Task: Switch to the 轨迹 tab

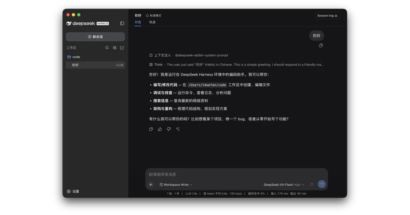Action: (x=152, y=22)
